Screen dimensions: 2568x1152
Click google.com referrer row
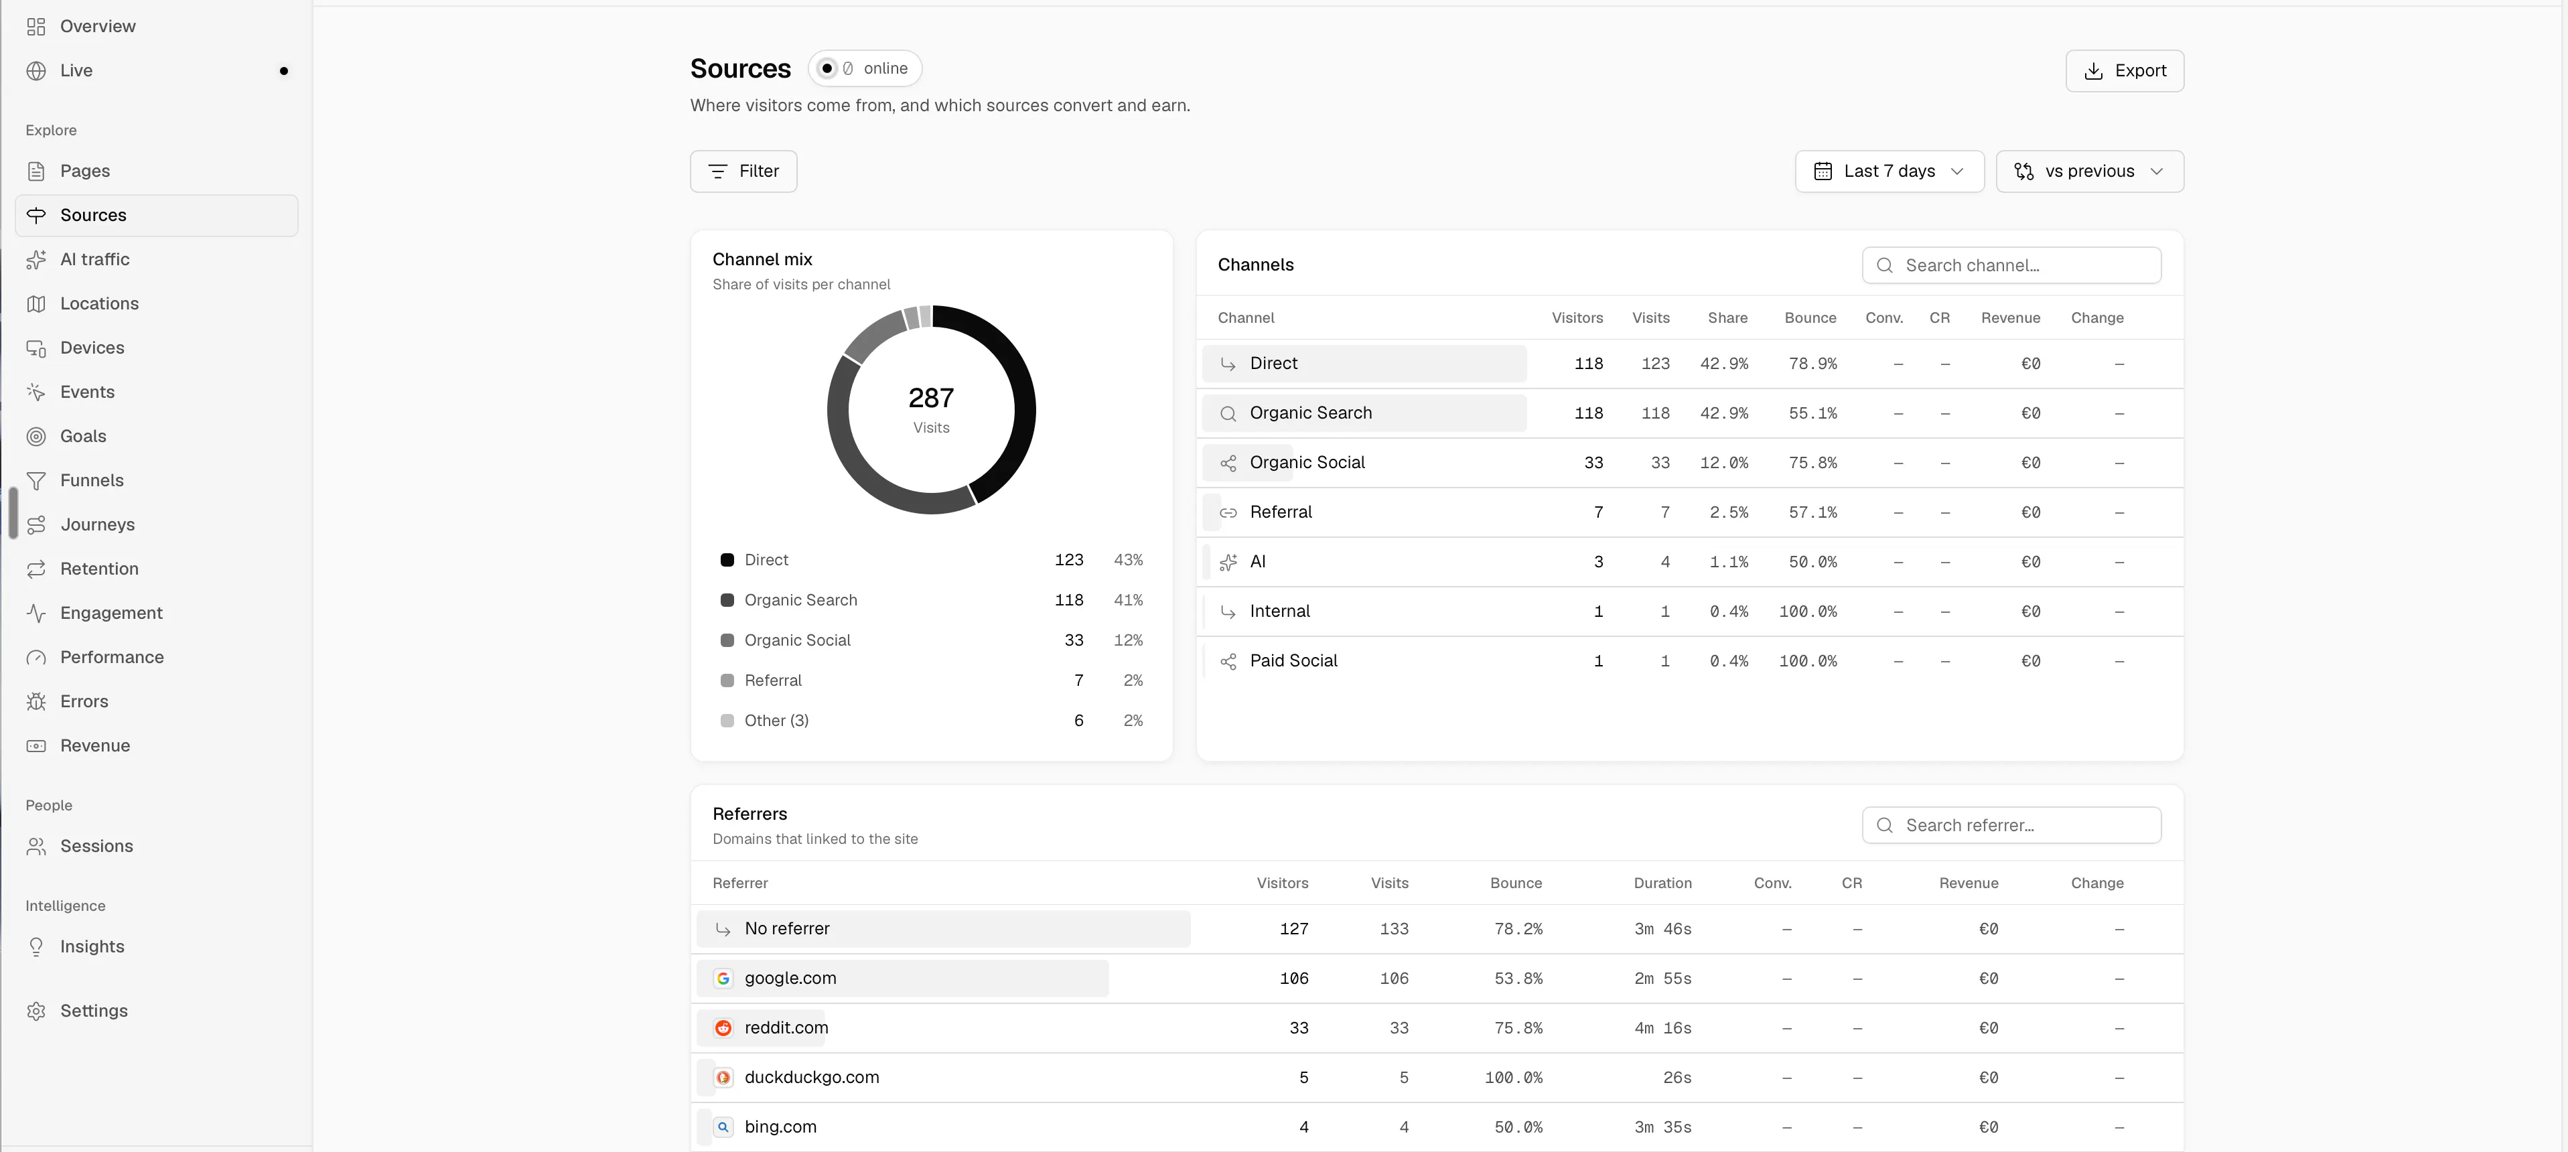pyautogui.click(x=1437, y=979)
